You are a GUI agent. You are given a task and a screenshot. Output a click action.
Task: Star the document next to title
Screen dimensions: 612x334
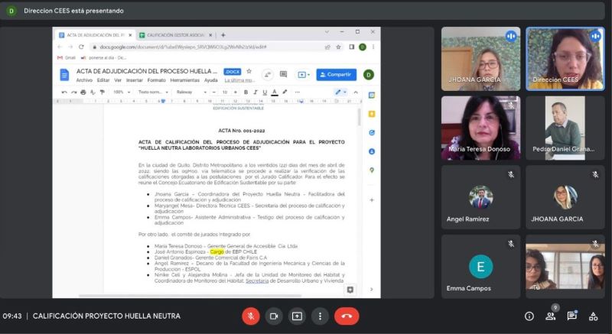249,71
